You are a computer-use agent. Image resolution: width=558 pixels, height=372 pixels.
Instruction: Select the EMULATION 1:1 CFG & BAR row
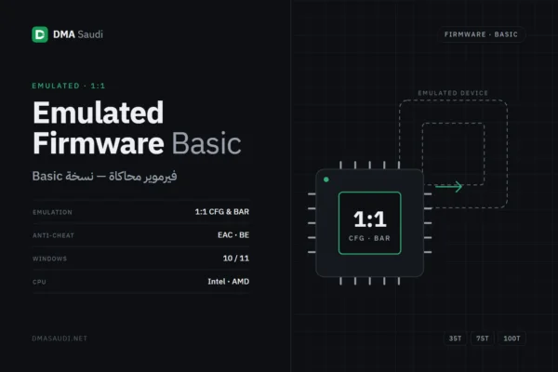coord(141,212)
